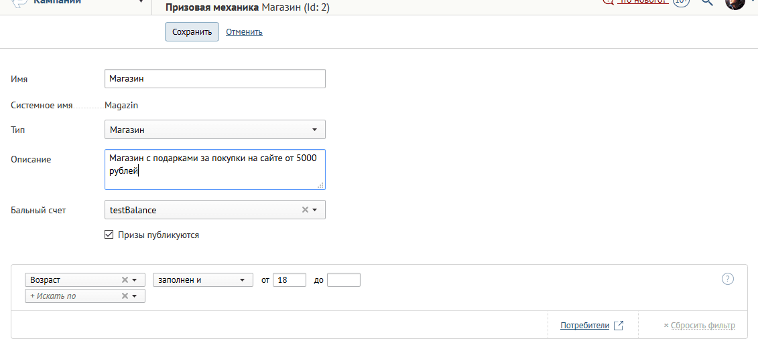The image size is (758, 347).
Task: Clear the Возраст filter field with X
Action: [125, 280]
